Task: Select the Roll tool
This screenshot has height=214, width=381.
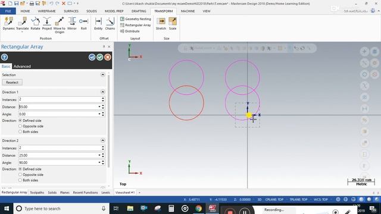Action: pyautogui.click(x=83, y=24)
